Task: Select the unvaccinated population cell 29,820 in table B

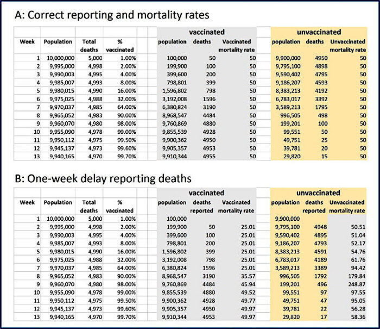Action: 292,317
